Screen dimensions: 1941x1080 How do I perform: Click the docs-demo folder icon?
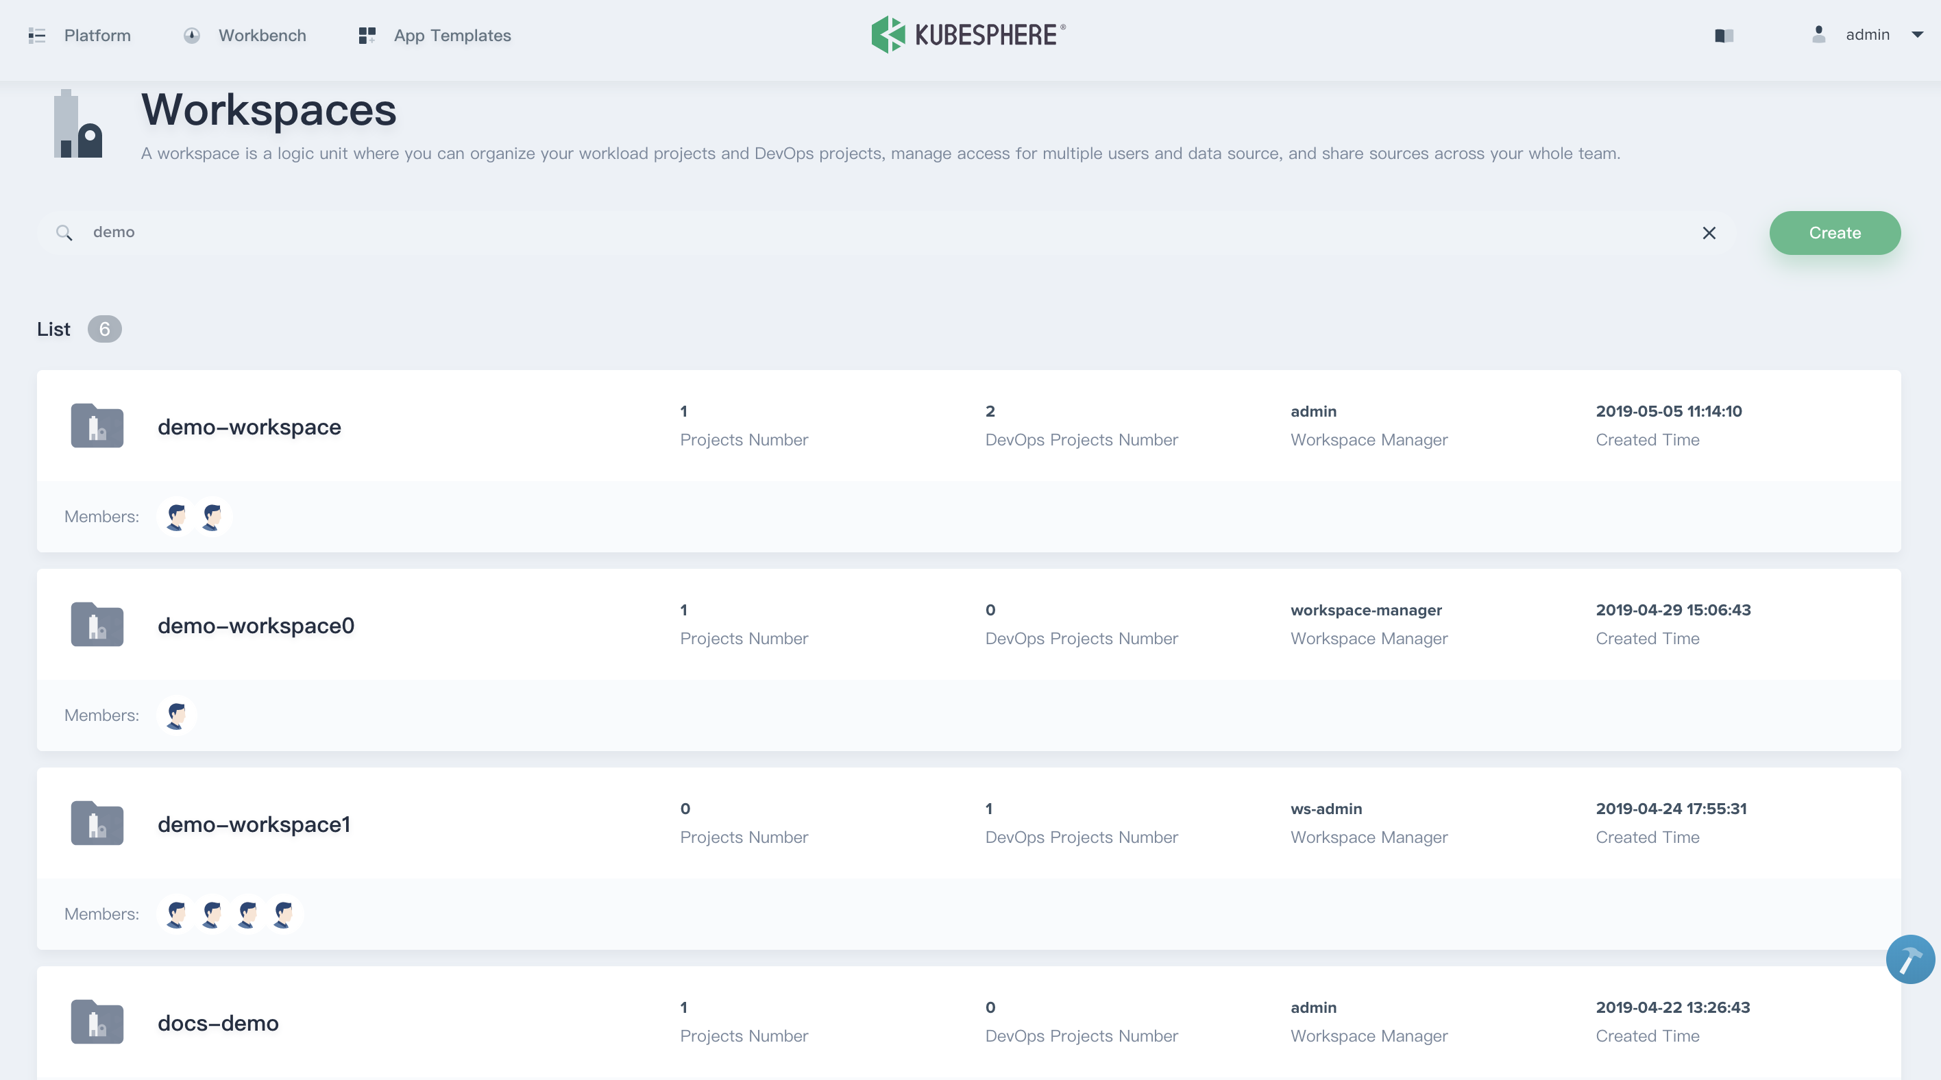[x=97, y=1022]
